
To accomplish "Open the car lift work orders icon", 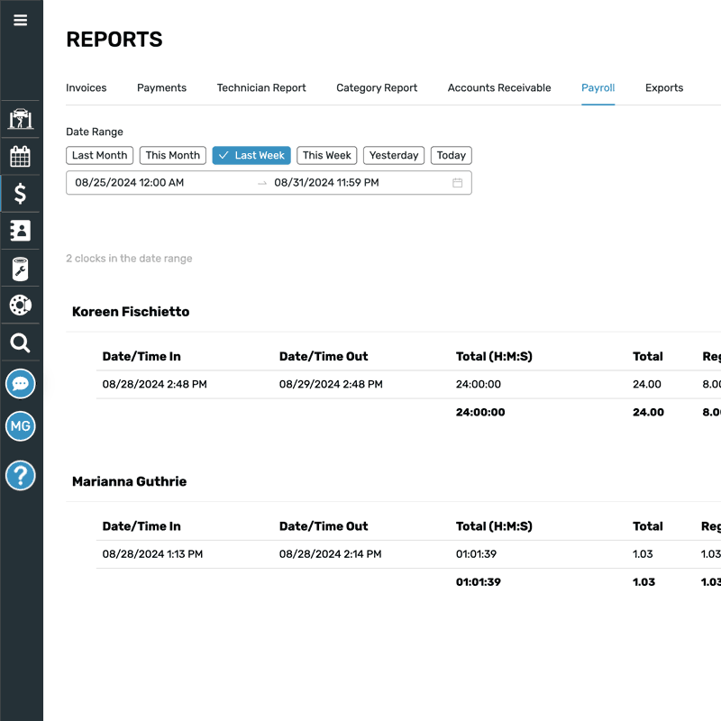I will point(21,119).
